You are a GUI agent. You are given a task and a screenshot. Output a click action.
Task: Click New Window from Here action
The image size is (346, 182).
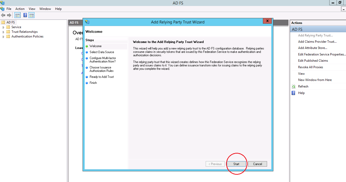[315, 80]
